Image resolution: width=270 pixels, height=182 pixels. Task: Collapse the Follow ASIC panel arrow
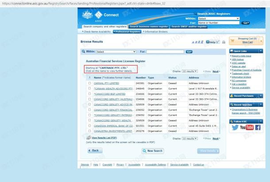point(261,121)
